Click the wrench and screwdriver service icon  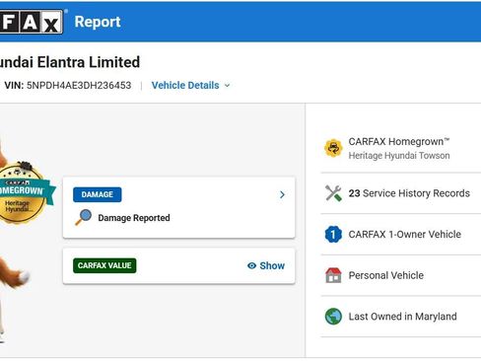coord(333,193)
